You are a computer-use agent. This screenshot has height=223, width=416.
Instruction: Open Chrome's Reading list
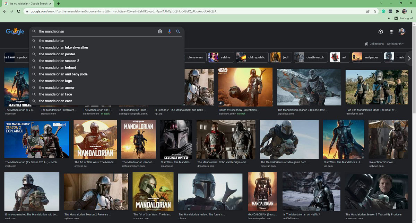403,18
